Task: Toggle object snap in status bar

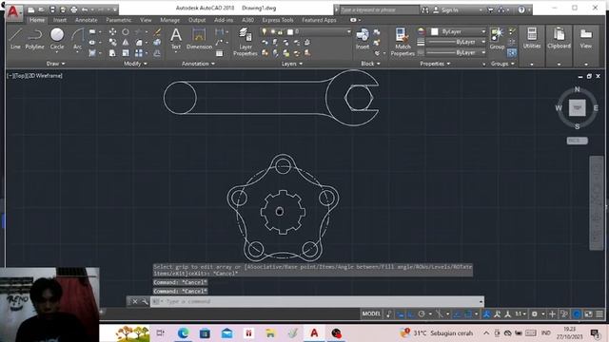Action: 468,313
